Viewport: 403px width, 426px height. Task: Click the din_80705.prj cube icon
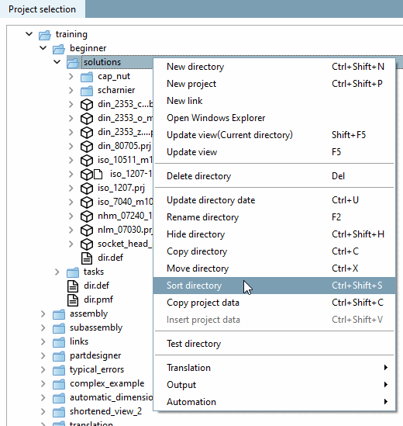pos(87,146)
